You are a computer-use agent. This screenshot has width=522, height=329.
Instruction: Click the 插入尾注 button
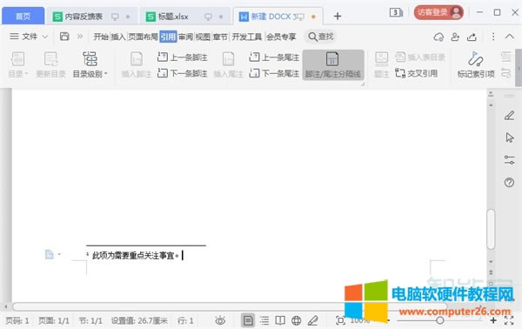(228, 64)
